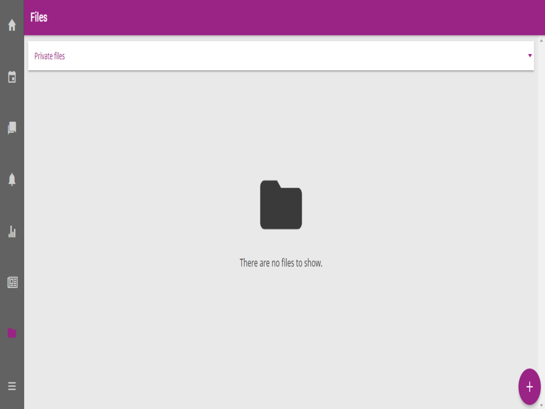
Task: Open Notifications bell icon
Action: (12, 179)
